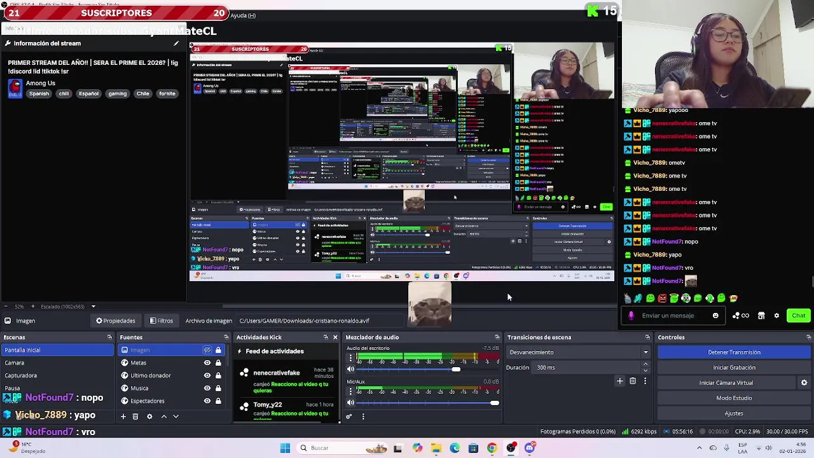Image resolution: width=814 pixels, height=458 pixels.
Task: Click the Windows Start button
Action: (x=286, y=448)
